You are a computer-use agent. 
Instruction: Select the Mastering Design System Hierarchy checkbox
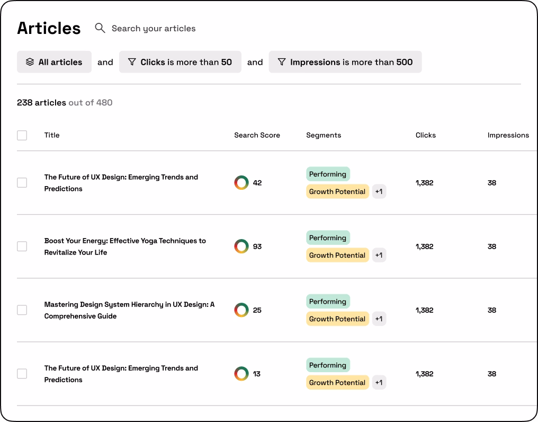pyautogui.click(x=22, y=310)
